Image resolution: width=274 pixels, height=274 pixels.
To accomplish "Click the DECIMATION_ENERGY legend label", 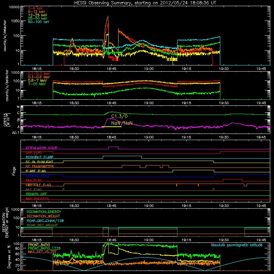I will tap(44, 212).
